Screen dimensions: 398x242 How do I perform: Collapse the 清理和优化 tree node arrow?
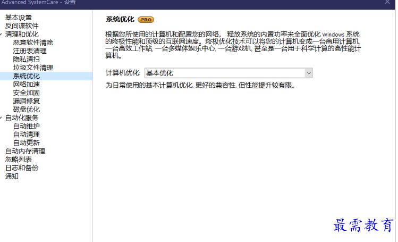pos(1,34)
